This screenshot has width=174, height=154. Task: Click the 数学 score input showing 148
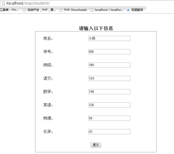[109, 92]
